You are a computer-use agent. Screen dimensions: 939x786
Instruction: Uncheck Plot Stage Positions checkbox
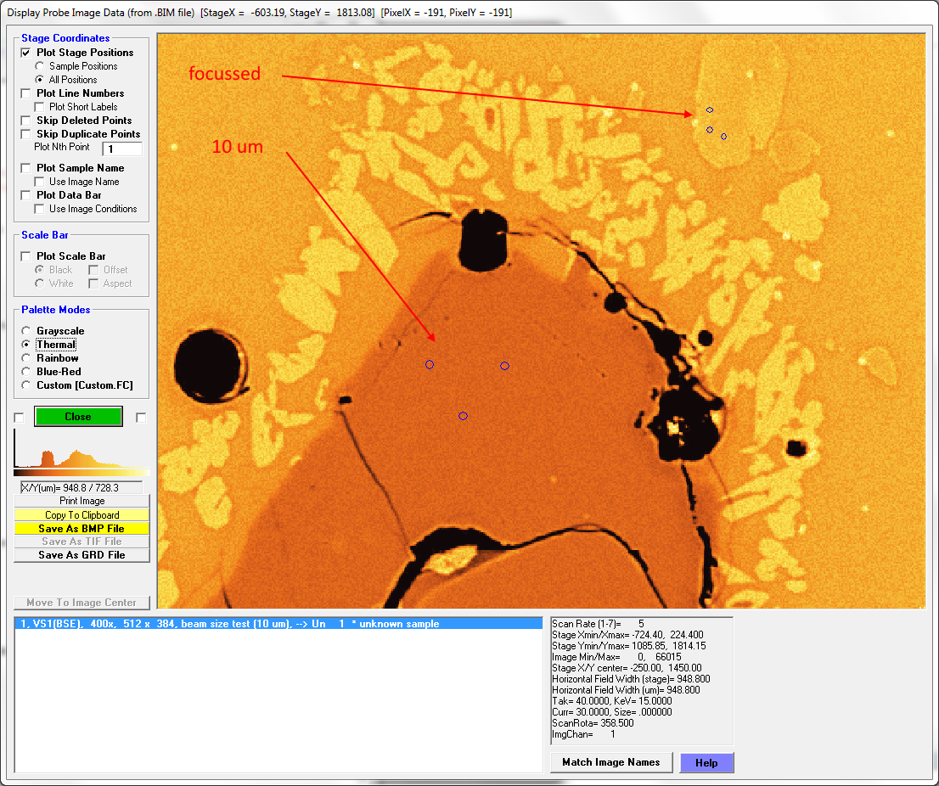click(x=26, y=53)
